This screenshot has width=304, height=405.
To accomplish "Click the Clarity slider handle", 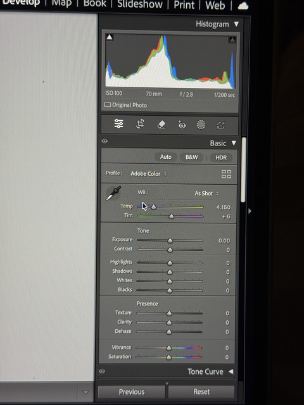I will click(x=169, y=323).
